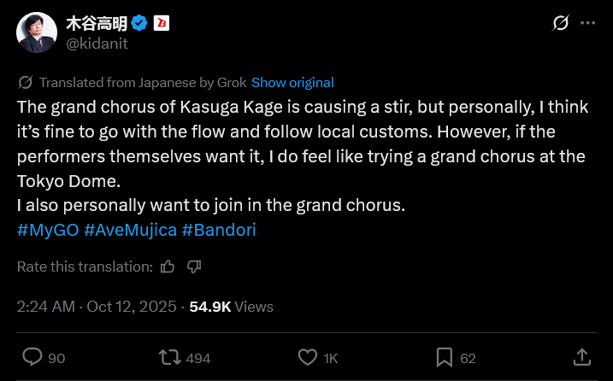
Task: Rate translation with thumbs up
Action: [x=168, y=267]
